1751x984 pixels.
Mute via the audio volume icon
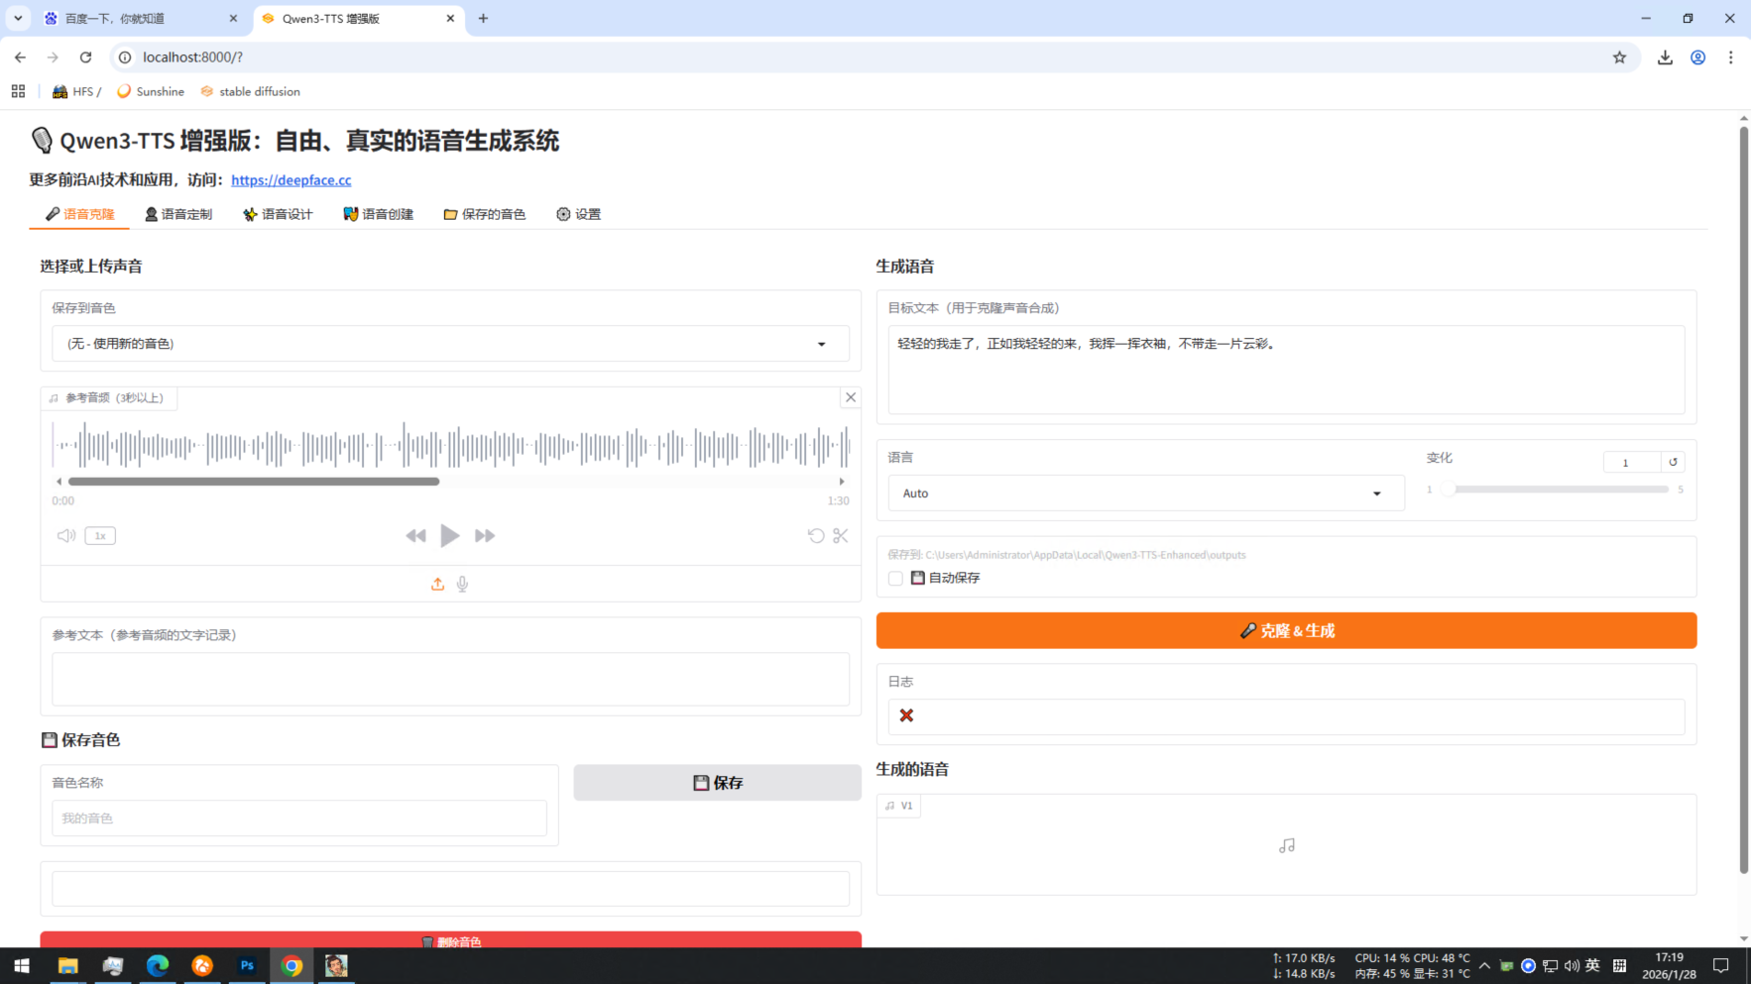(x=66, y=536)
